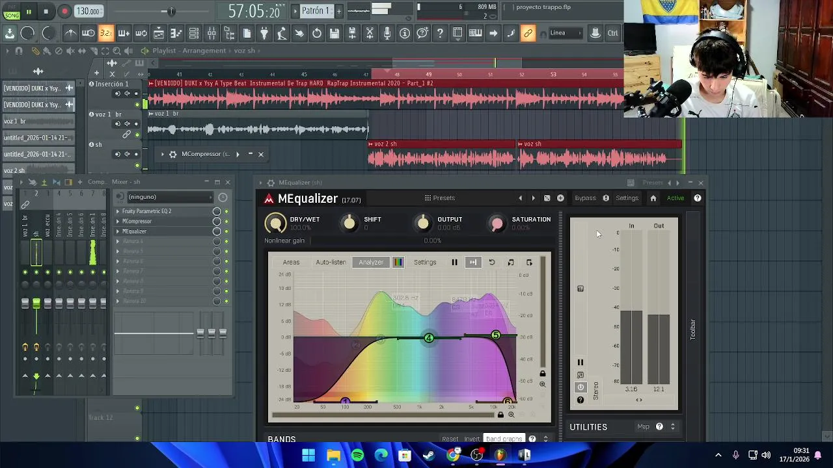Image resolution: width=833 pixels, height=468 pixels.
Task: Open the analyzer Settings button
Action: pyautogui.click(x=425, y=262)
